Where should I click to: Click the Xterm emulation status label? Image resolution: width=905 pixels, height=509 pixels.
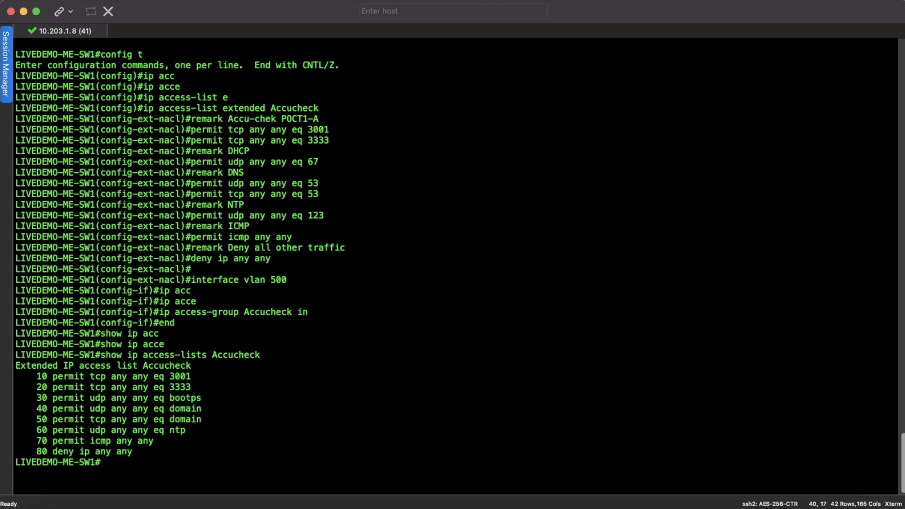coord(893,504)
